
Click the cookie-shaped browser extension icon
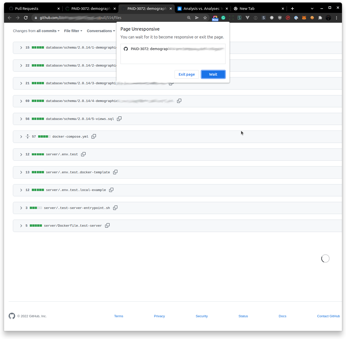click(x=312, y=18)
